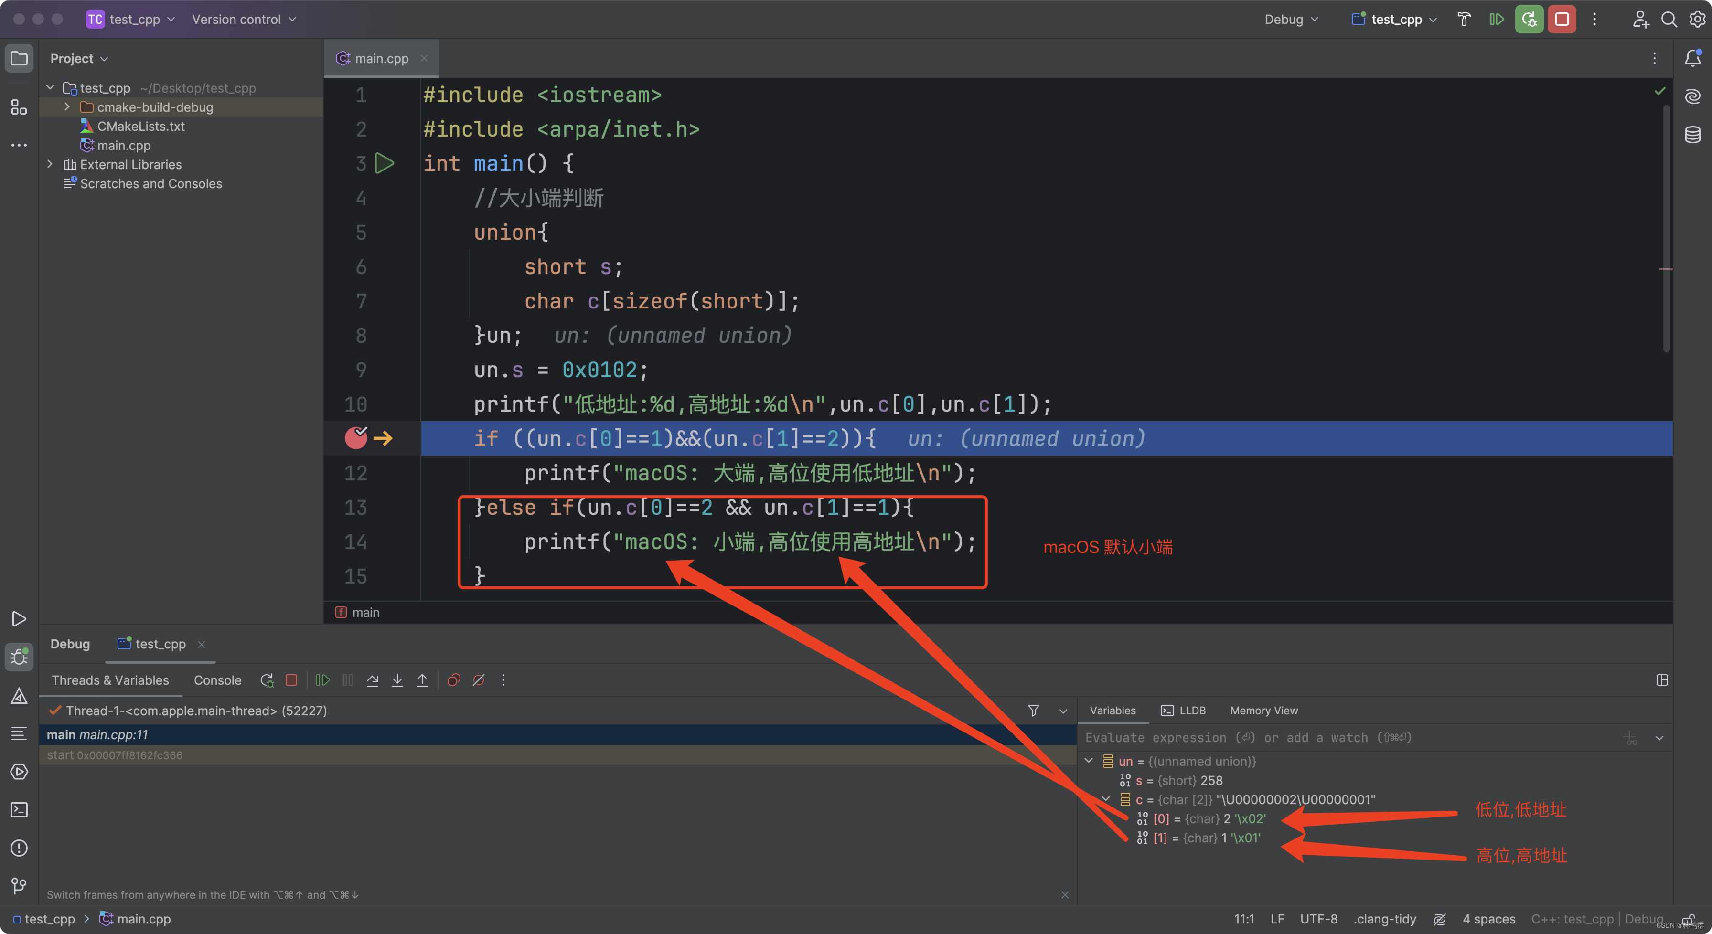Viewport: 1712px width, 934px height.
Task: Switch to Console tab
Action: (217, 680)
